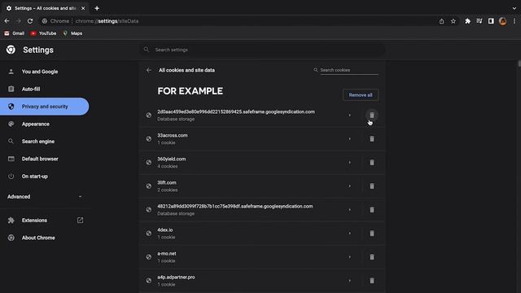Open Chrome three-dot menu
521x293 pixels.
pyautogui.click(x=514, y=21)
